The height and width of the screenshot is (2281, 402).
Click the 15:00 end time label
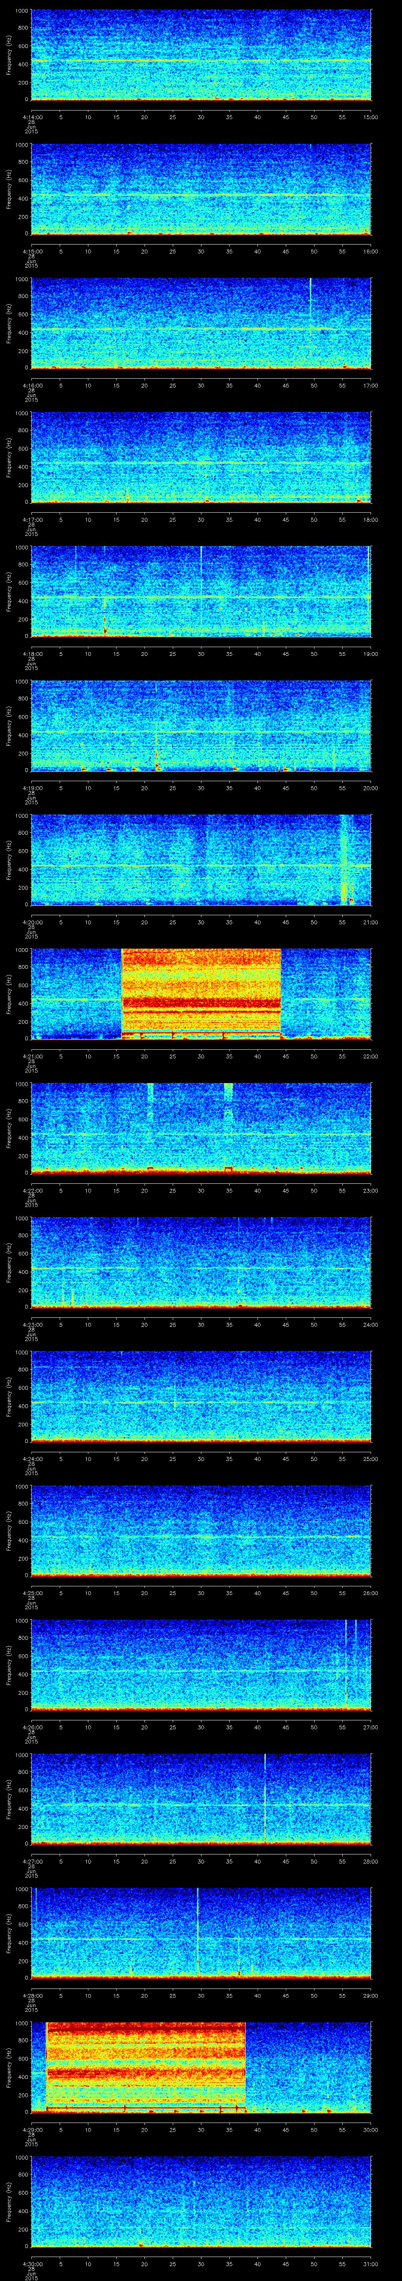[371, 117]
